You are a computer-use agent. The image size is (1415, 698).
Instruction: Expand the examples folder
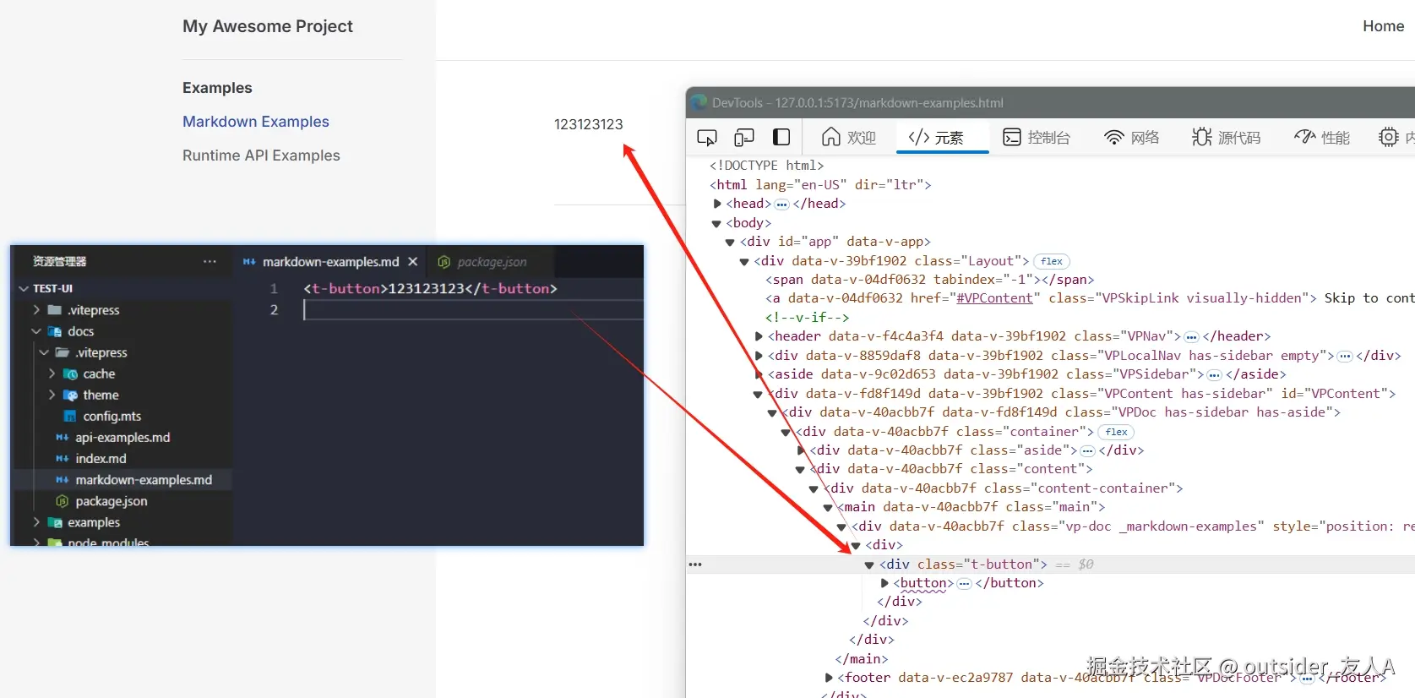point(36,522)
